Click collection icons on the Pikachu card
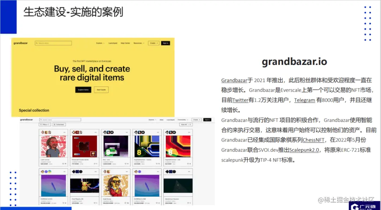The height and width of the screenshot is (210, 381). [77, 172]
